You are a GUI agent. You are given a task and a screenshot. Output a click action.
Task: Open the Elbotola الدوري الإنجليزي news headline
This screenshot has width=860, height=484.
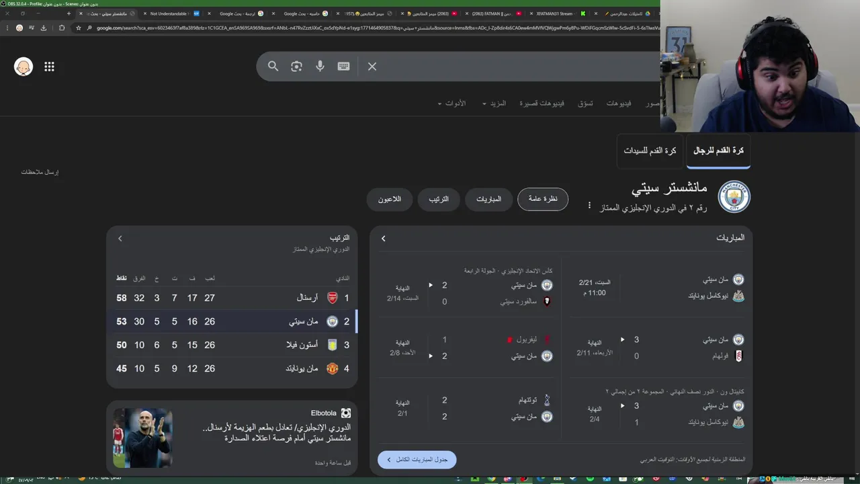click(x=277, y=432)
